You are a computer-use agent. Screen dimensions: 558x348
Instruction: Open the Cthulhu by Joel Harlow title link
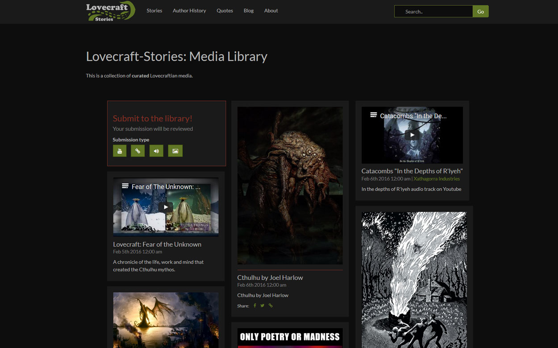[270, 278]
